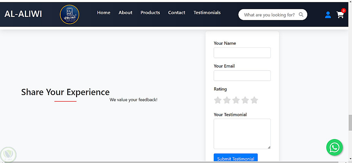Open the WhatsApp chat button

[x=334, y=147]
